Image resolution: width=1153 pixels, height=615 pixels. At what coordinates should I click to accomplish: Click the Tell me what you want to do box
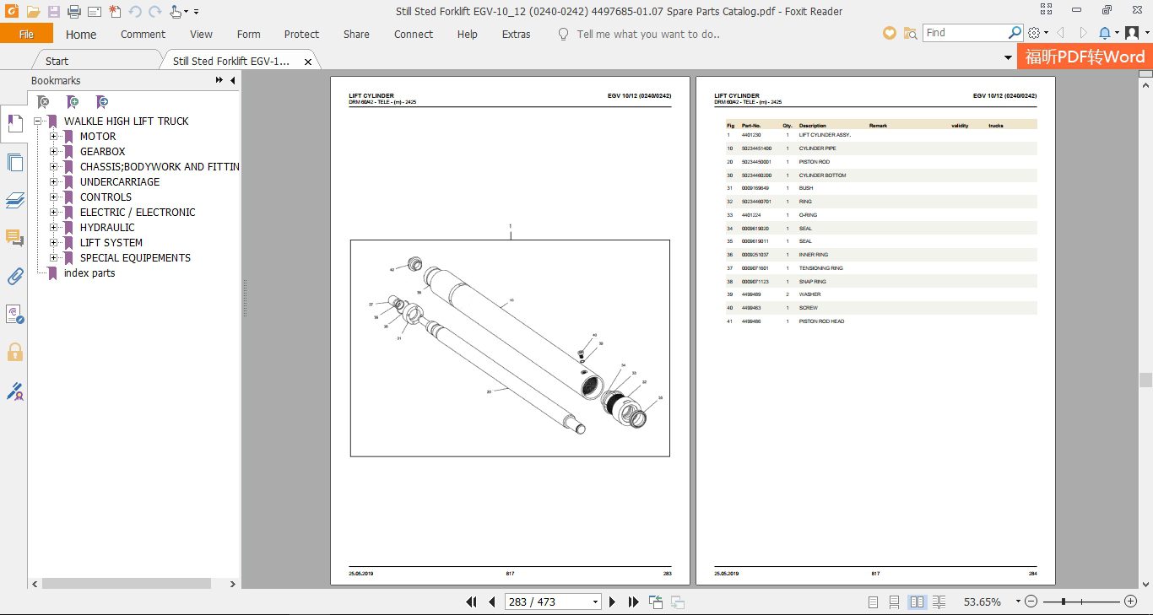tap(648, 35)
